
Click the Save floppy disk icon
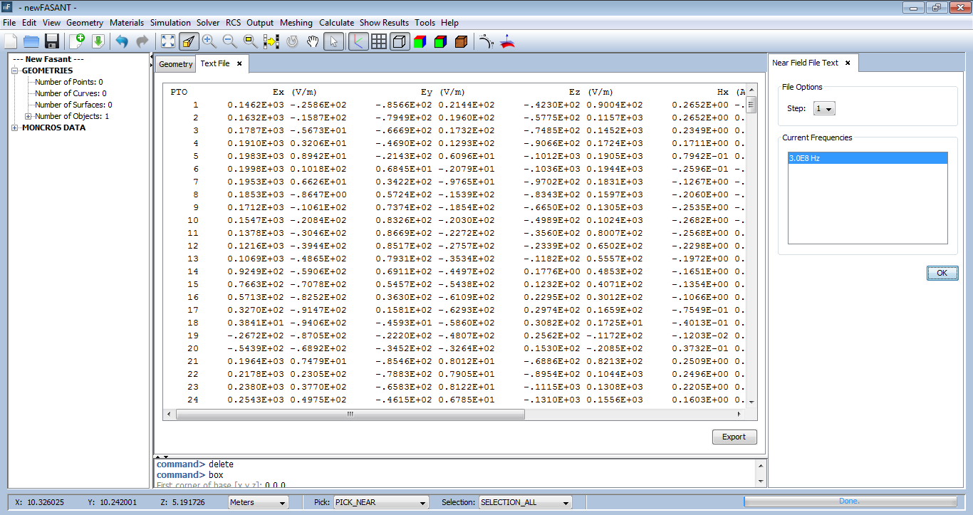52,41
